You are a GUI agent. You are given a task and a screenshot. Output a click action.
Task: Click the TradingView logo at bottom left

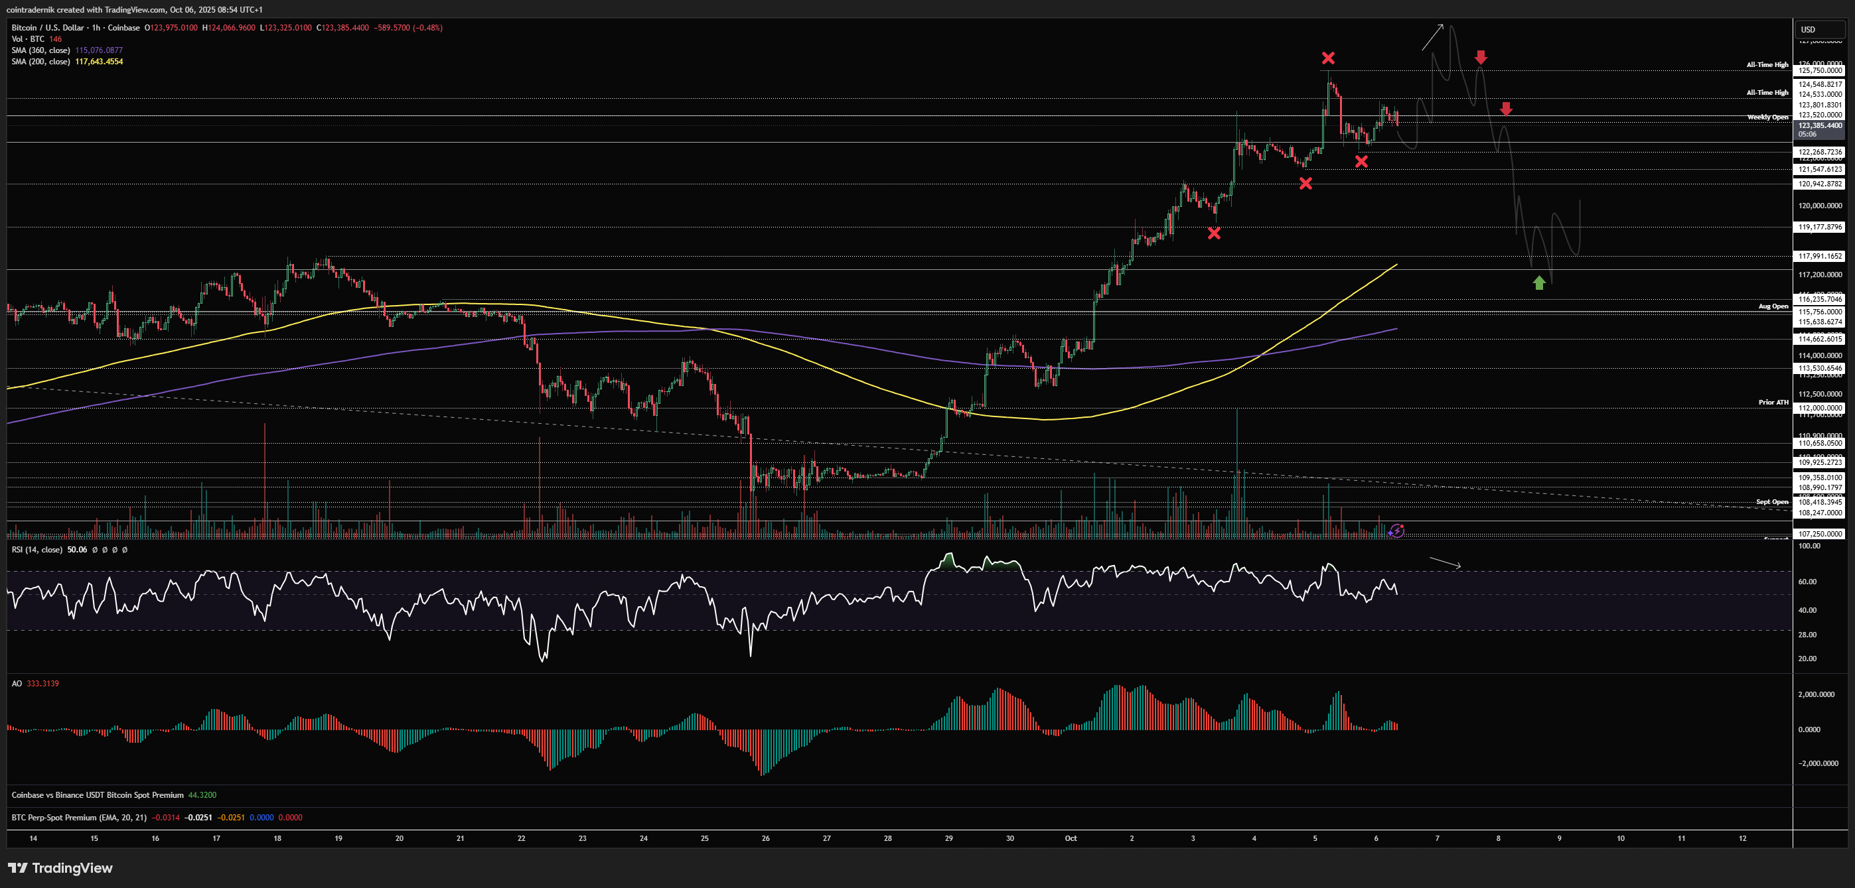point(60,868)
